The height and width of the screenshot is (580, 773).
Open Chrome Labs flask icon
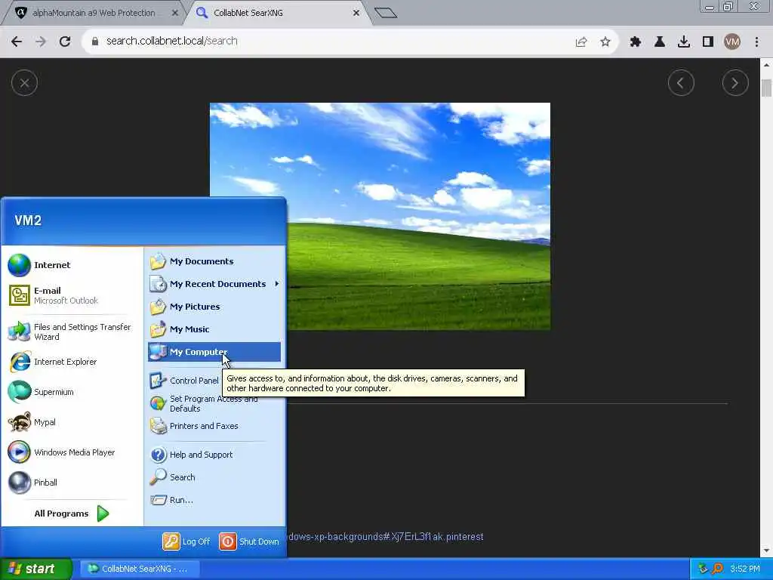pos(660,42)
